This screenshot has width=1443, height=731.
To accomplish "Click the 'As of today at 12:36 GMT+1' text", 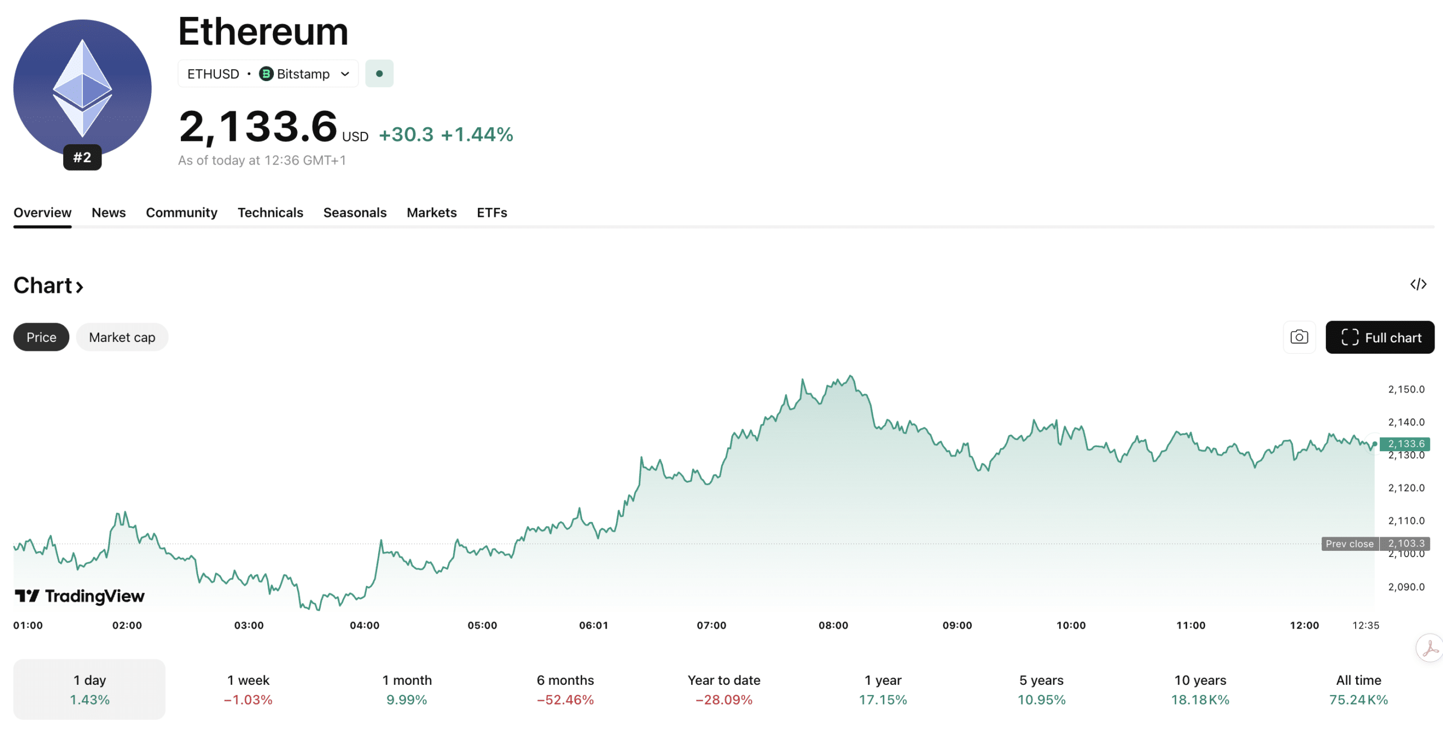I will (x=262, y=161).
